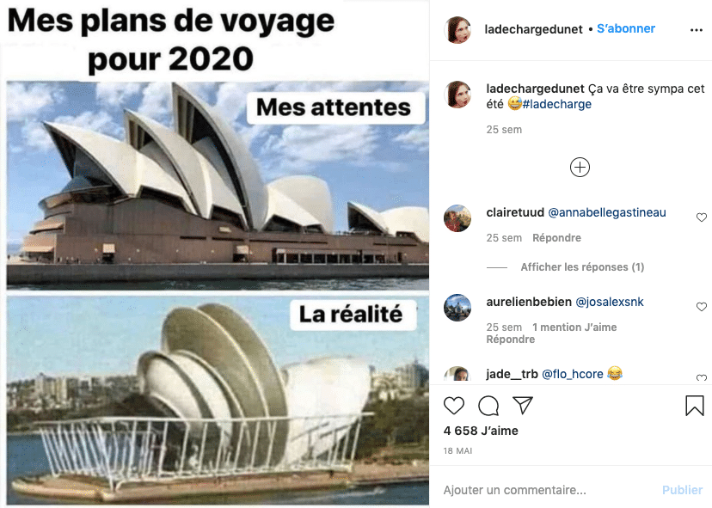Like aurelienbebien's comment heart
The width and height of the screenshot is (712, 508).
(702, 307)
